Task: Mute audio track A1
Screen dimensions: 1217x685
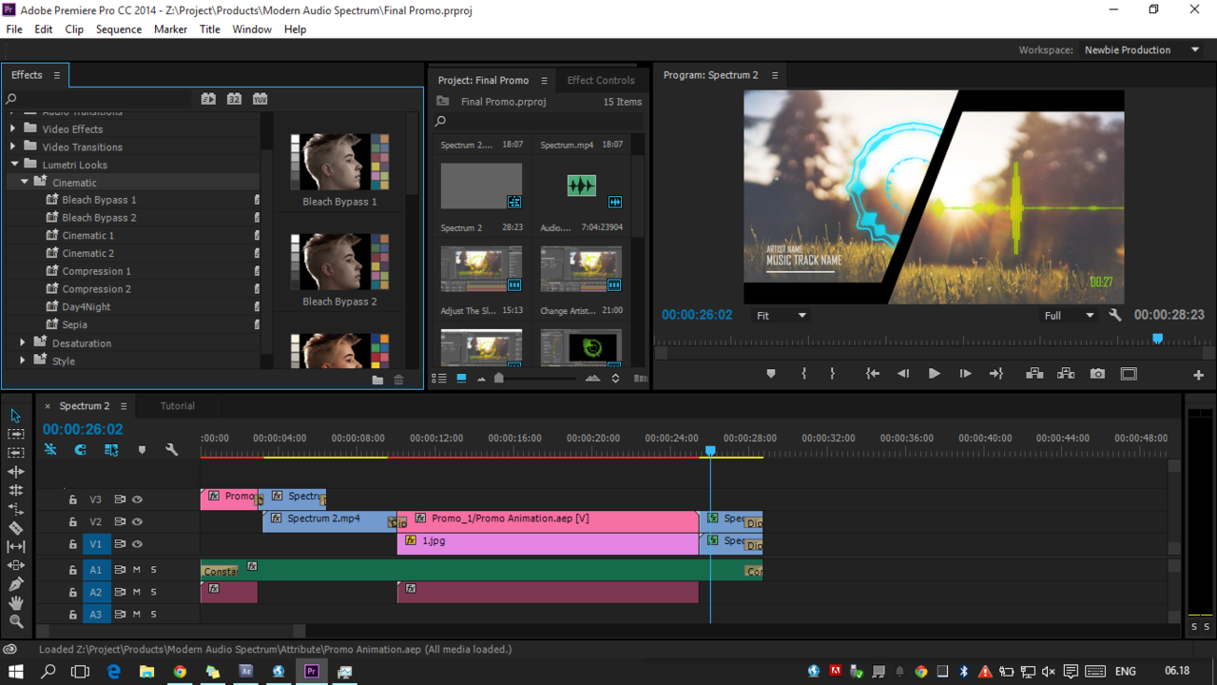Action: coord(137,570)
